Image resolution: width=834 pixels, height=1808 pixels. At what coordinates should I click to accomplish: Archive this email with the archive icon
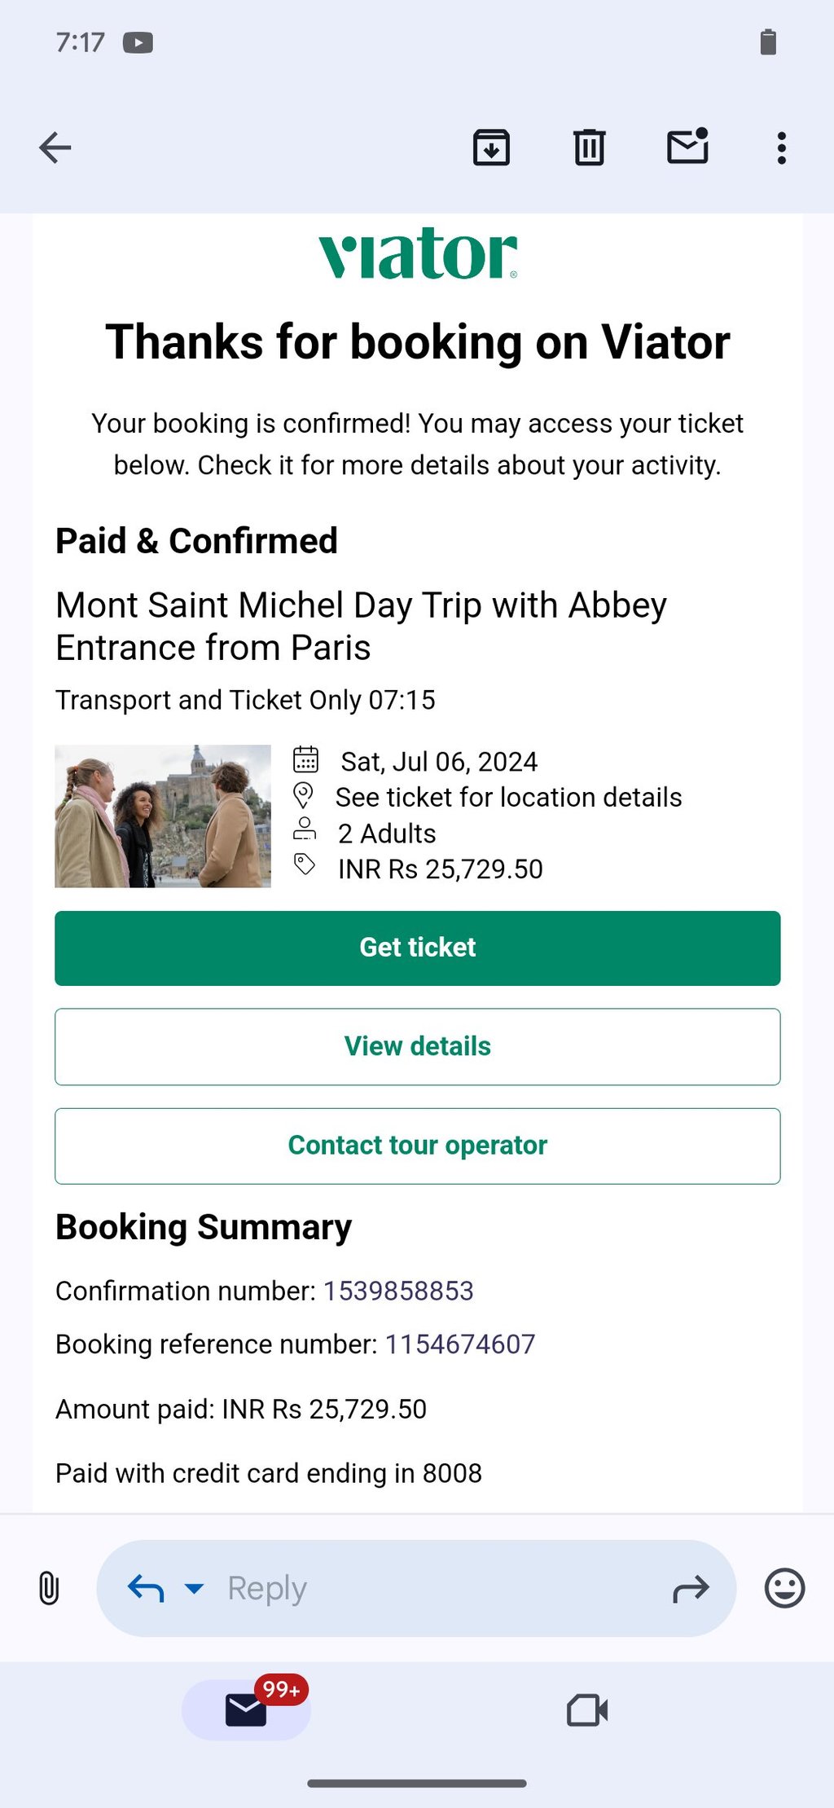tap(491, 147)
